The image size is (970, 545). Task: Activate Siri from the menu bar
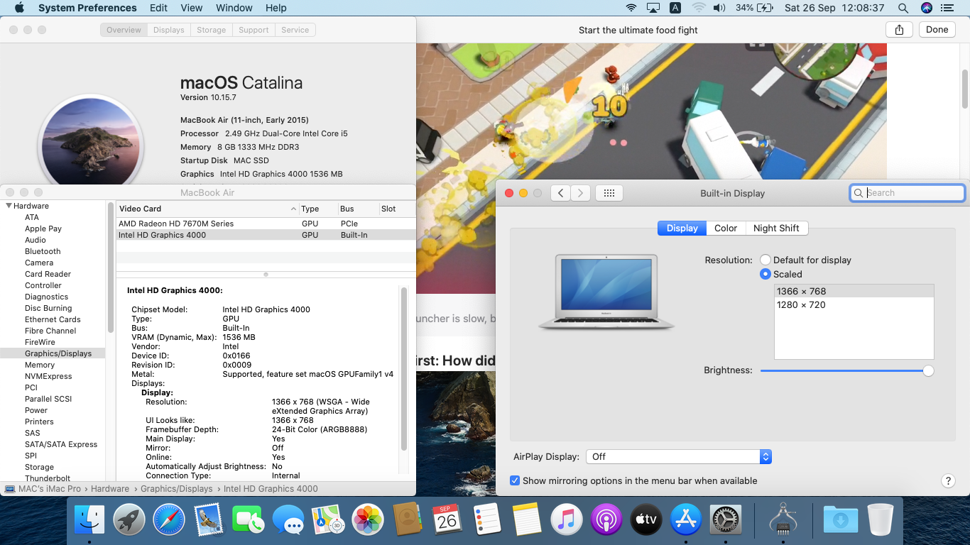pyautogui.click(x=927, y=8)
